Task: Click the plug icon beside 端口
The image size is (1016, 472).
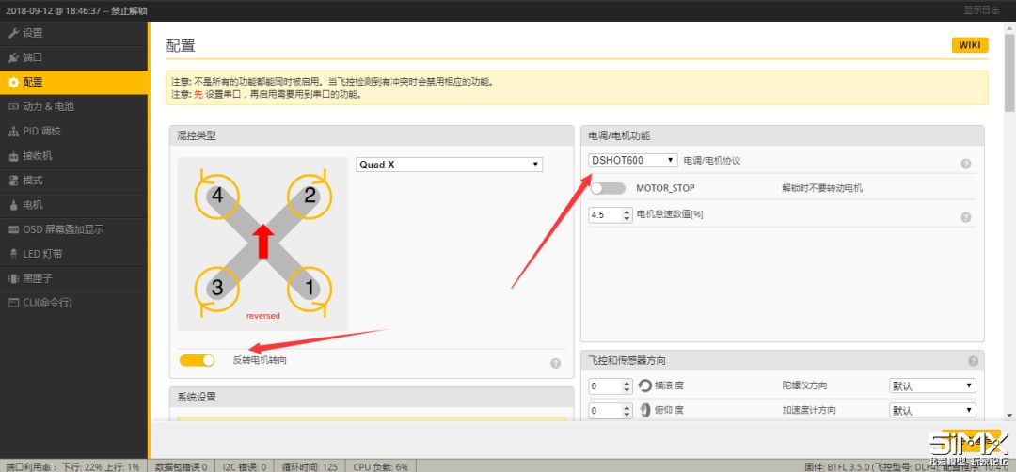Action: pyautogui.click(x=13, y=57)
